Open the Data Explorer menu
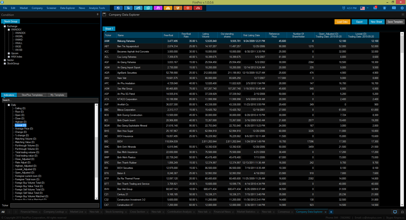 [68, 8]
